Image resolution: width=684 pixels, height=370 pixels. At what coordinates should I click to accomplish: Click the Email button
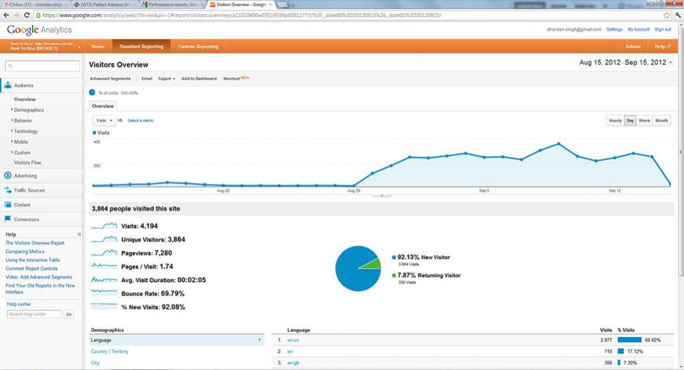146,78
